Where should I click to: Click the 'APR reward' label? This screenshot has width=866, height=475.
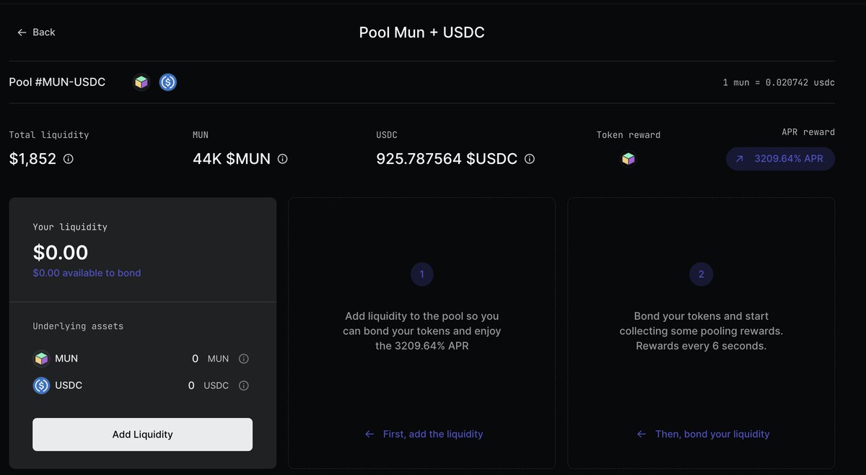tap(808, 132)
